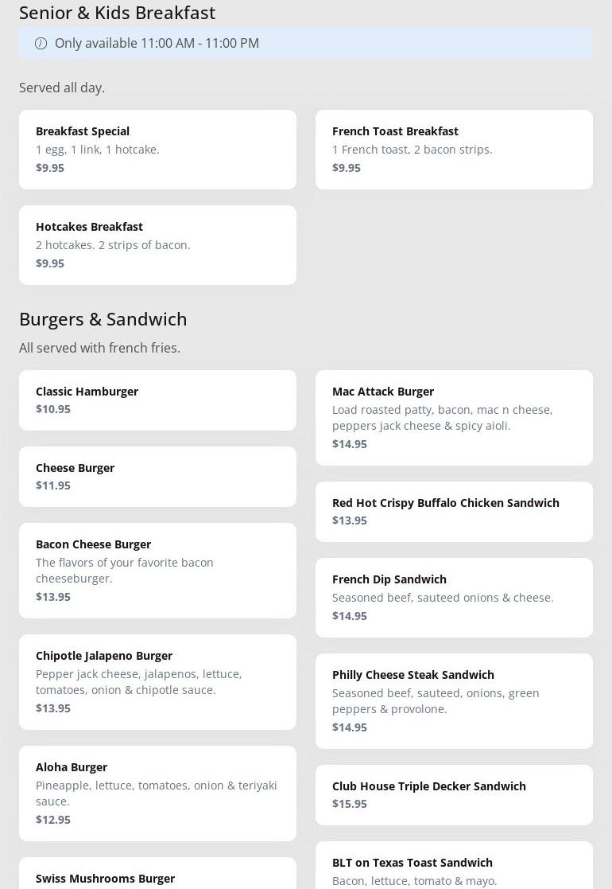
Task: Open Chipotle Jalapeno Burger details
Action: click(x=157, y=682)
